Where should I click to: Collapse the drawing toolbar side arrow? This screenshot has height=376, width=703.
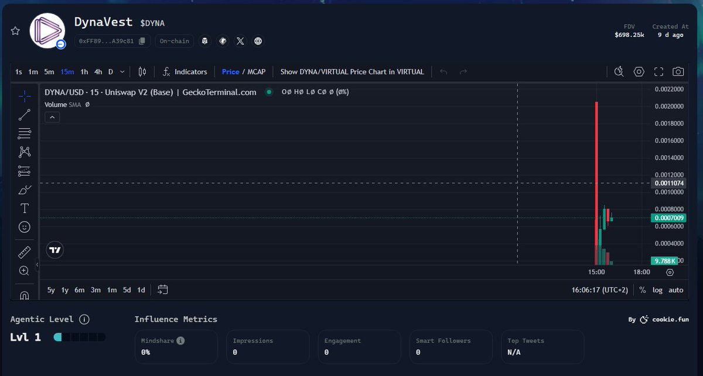point(37,265)
